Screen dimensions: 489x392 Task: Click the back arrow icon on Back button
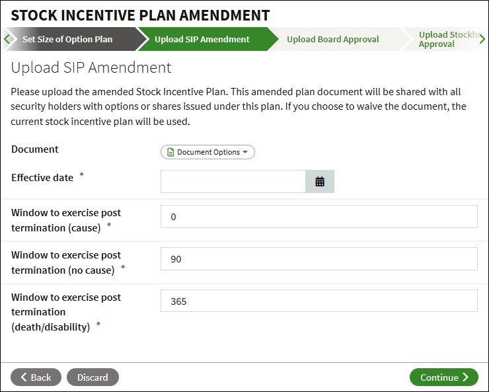pos(24,377)
